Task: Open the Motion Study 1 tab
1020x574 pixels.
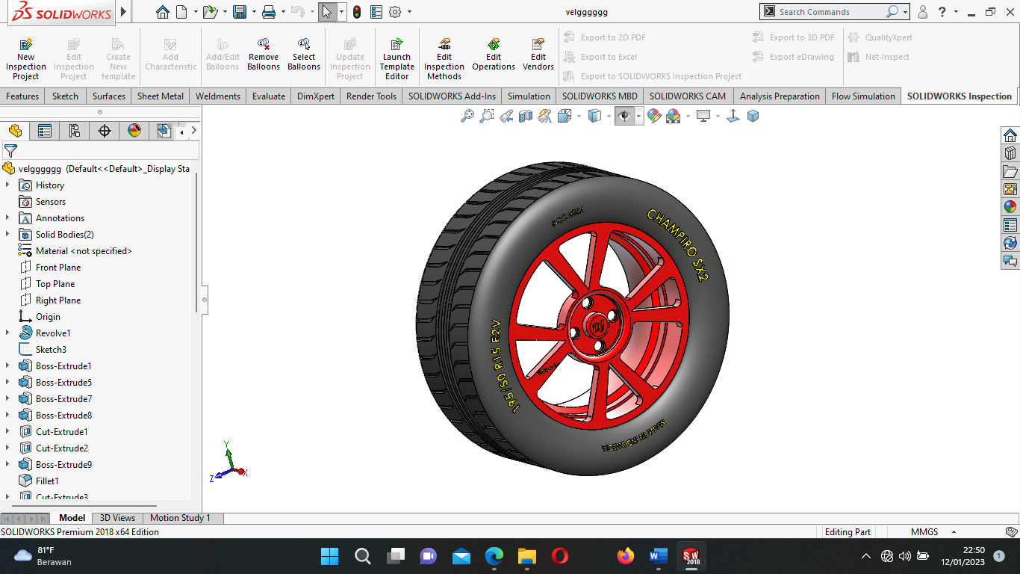Action: (x=180, y=518)
